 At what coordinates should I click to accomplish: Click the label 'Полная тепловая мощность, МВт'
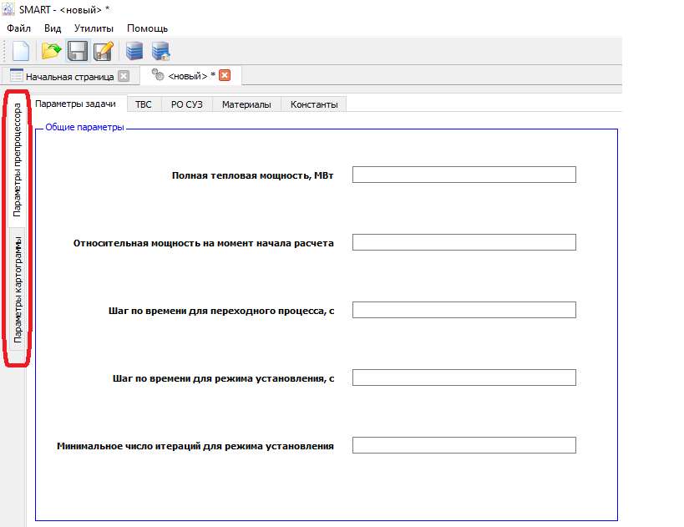click(252, 175)
